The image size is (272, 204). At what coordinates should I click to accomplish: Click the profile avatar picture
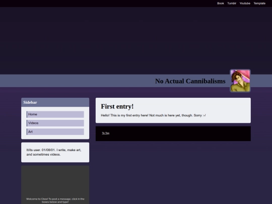(240, 81)
